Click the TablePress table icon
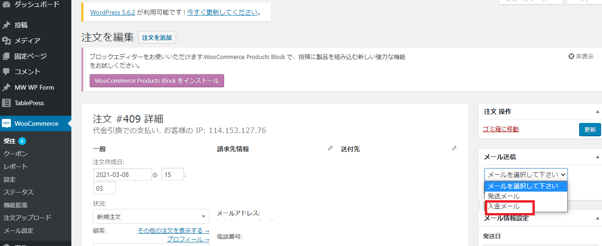The image size is (602, 246). coord(6,103)
